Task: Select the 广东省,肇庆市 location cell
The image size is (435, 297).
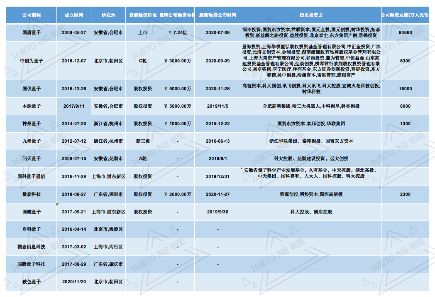Action: click(x=108, y=264)
